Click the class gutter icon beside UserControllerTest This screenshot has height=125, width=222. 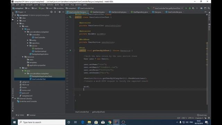pyautogui.click(x=70, y=17)
